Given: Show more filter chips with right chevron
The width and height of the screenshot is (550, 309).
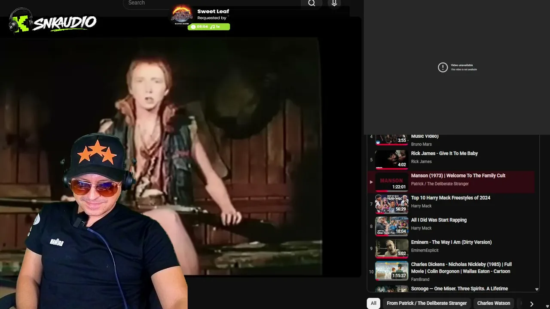Looking at the screenshot, I should [532, 304].
